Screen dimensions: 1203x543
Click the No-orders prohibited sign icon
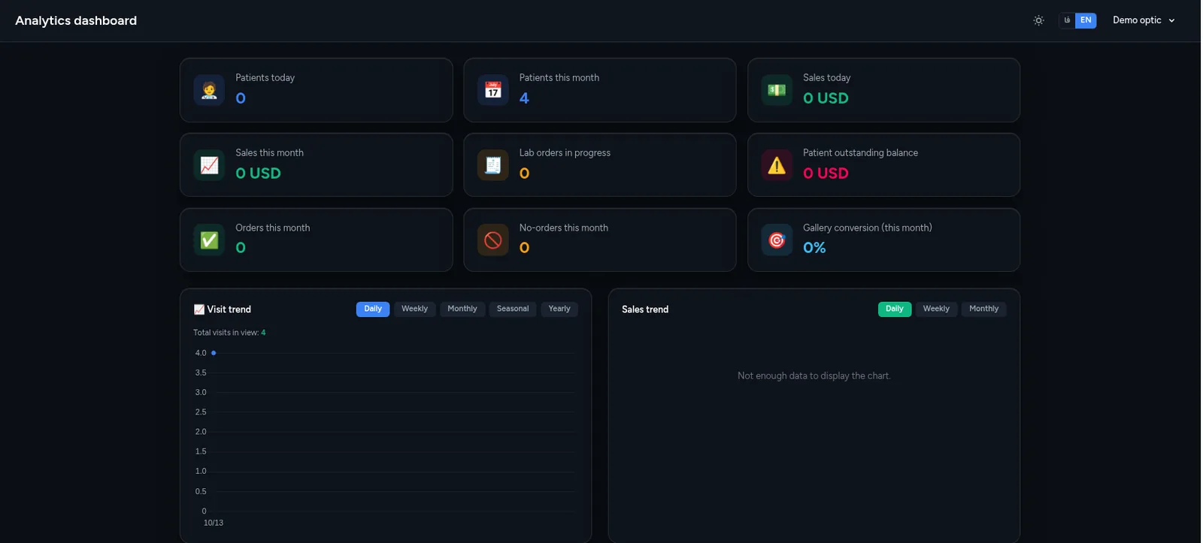click(x=493, y=240)
